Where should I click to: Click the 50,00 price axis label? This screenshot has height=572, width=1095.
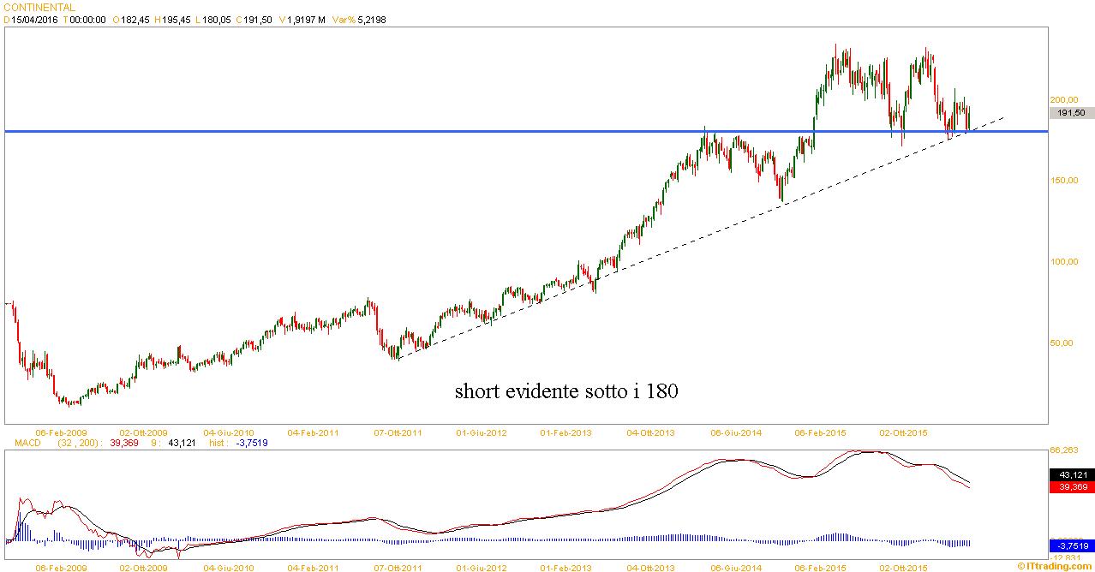click(1061, 343)
